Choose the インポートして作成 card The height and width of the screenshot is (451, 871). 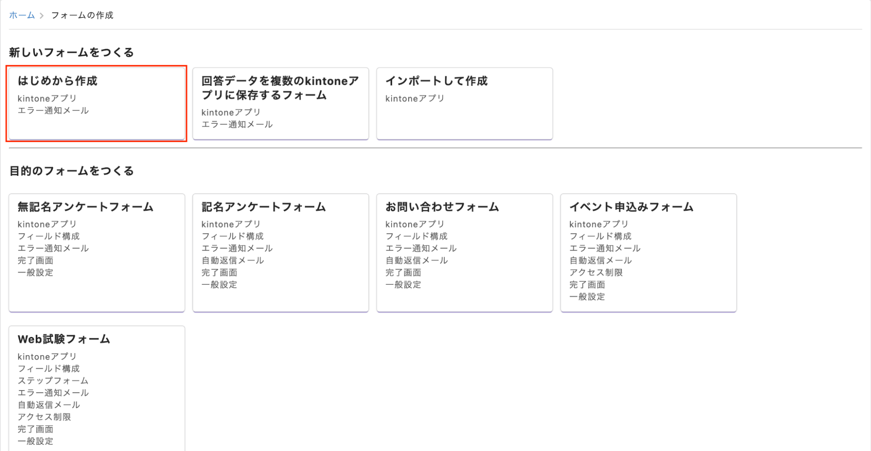(464, 104)
